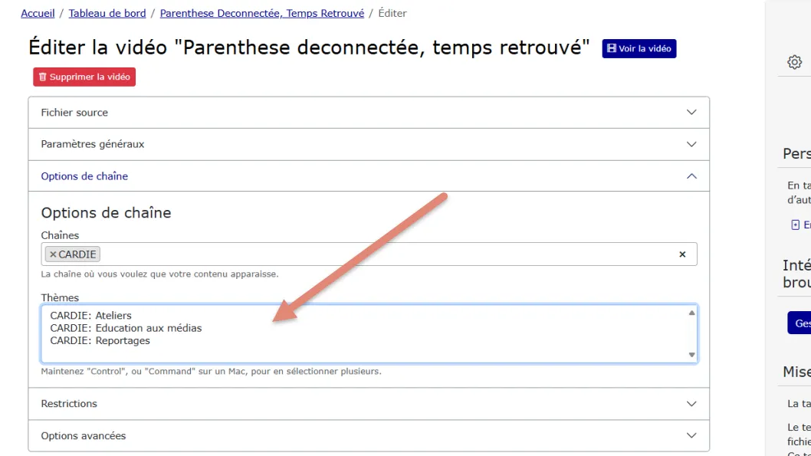The width and height of the screenshot is (811, 456).
Task: Remove the CARDIE channel tag
Action: pos(53,254)
